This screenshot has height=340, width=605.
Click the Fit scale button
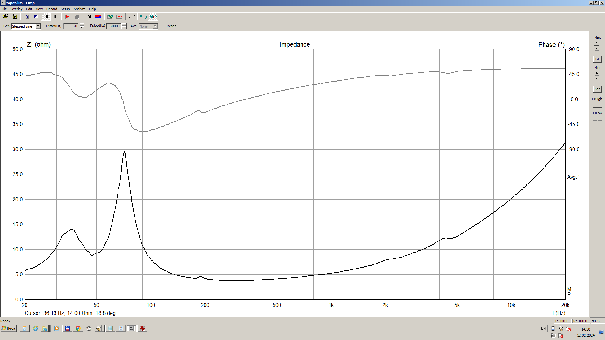[597, 59]
